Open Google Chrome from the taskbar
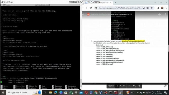Screen dimensions: 169x95 coord(96,93)
